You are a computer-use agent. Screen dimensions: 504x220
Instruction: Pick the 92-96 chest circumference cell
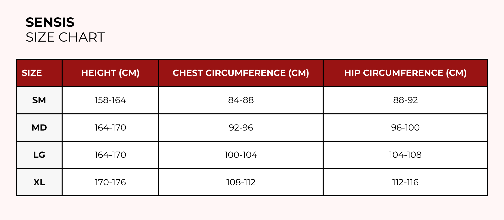(241, 128)
